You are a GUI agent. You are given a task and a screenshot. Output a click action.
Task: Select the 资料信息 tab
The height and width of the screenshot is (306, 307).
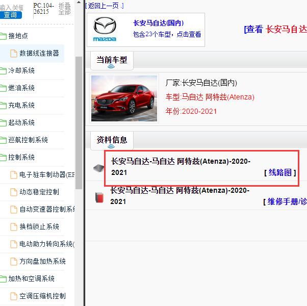coord(112,141)
